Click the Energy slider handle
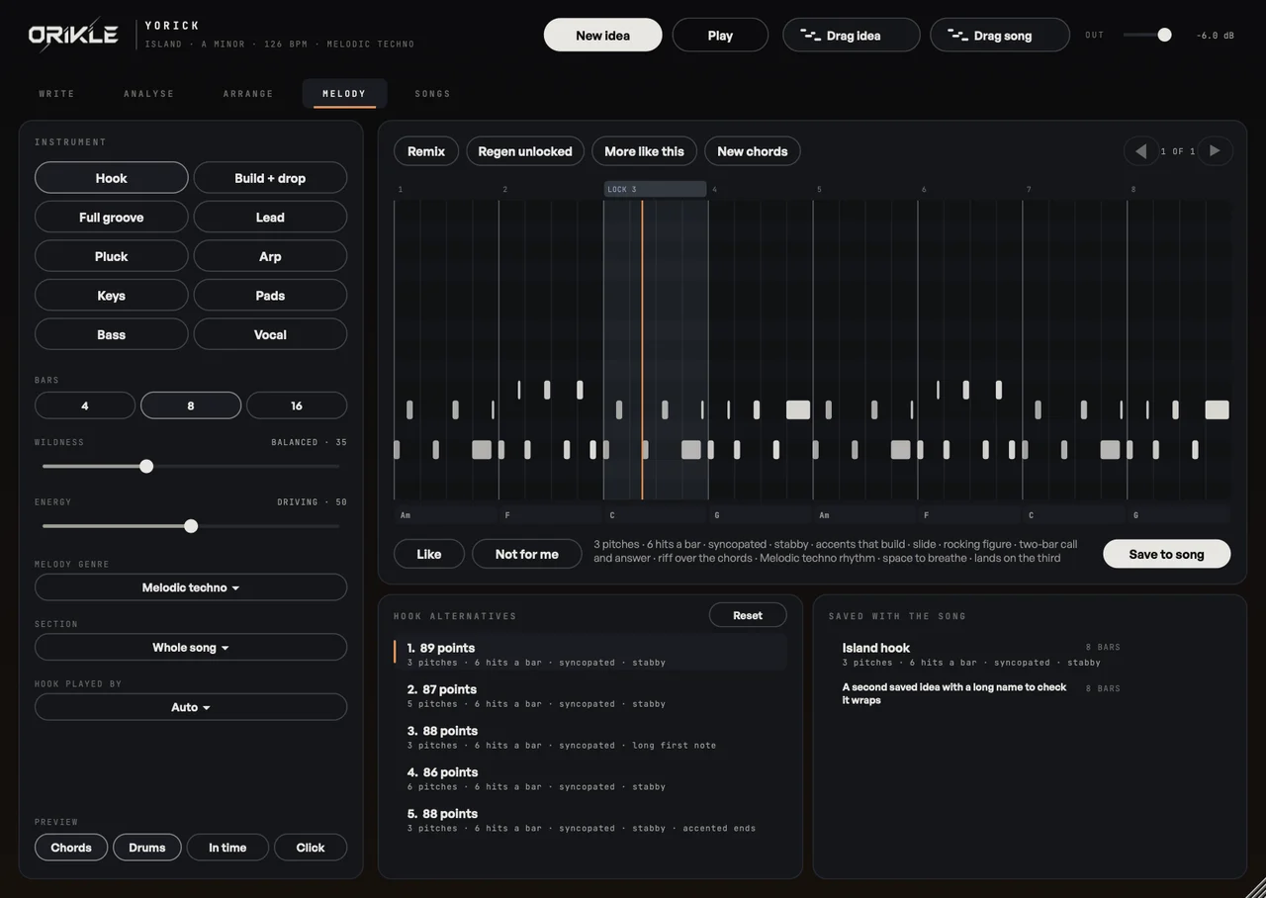The height and width of the screenshot is (898, 1266). pos(191,526)
